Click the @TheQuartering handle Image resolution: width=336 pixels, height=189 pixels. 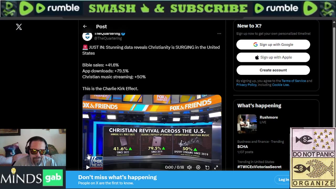tap(108, 38)
